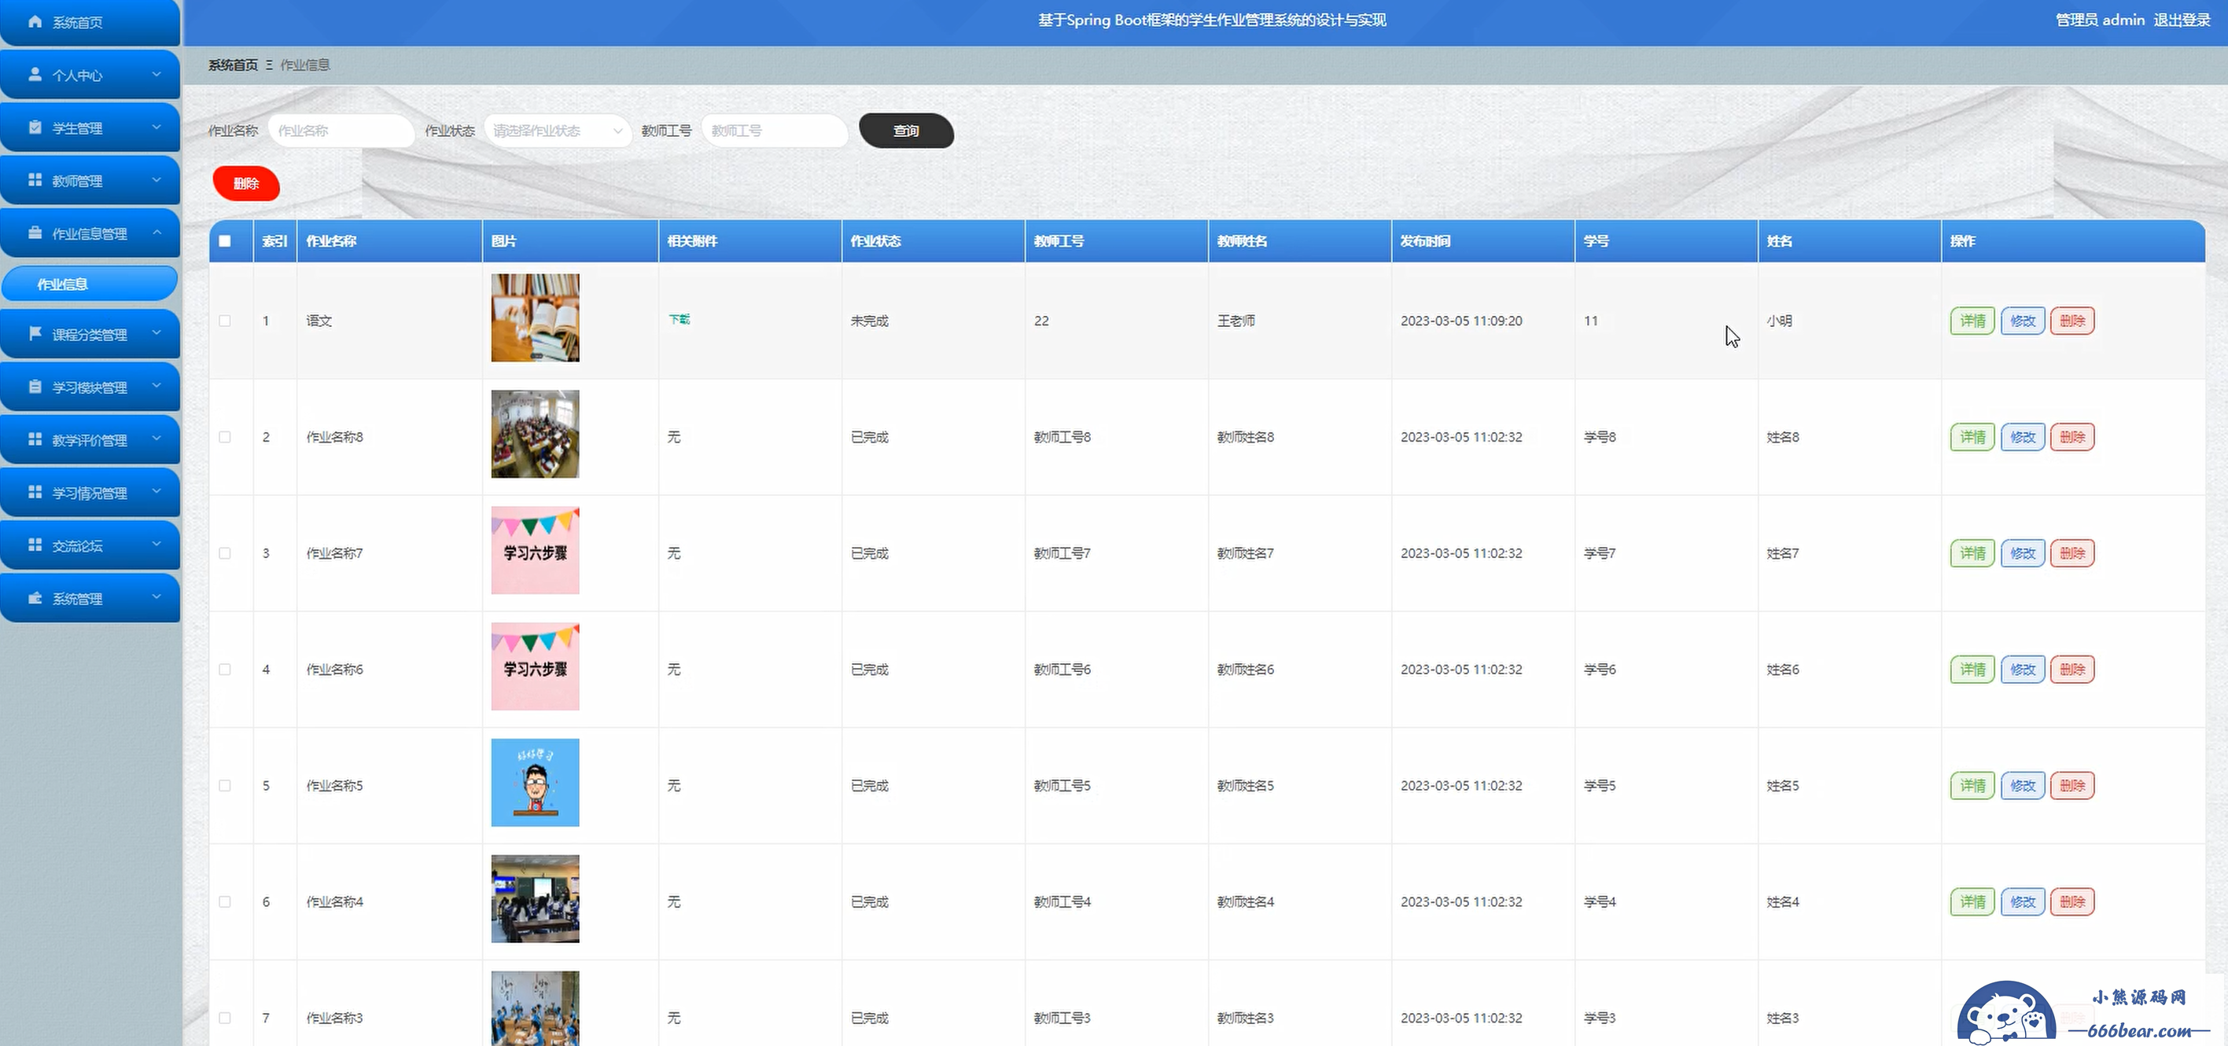This screenshot has height=1046, width=2228.
Task: Check the checkbox for row 作业名称6
Action: pos(225,669)
